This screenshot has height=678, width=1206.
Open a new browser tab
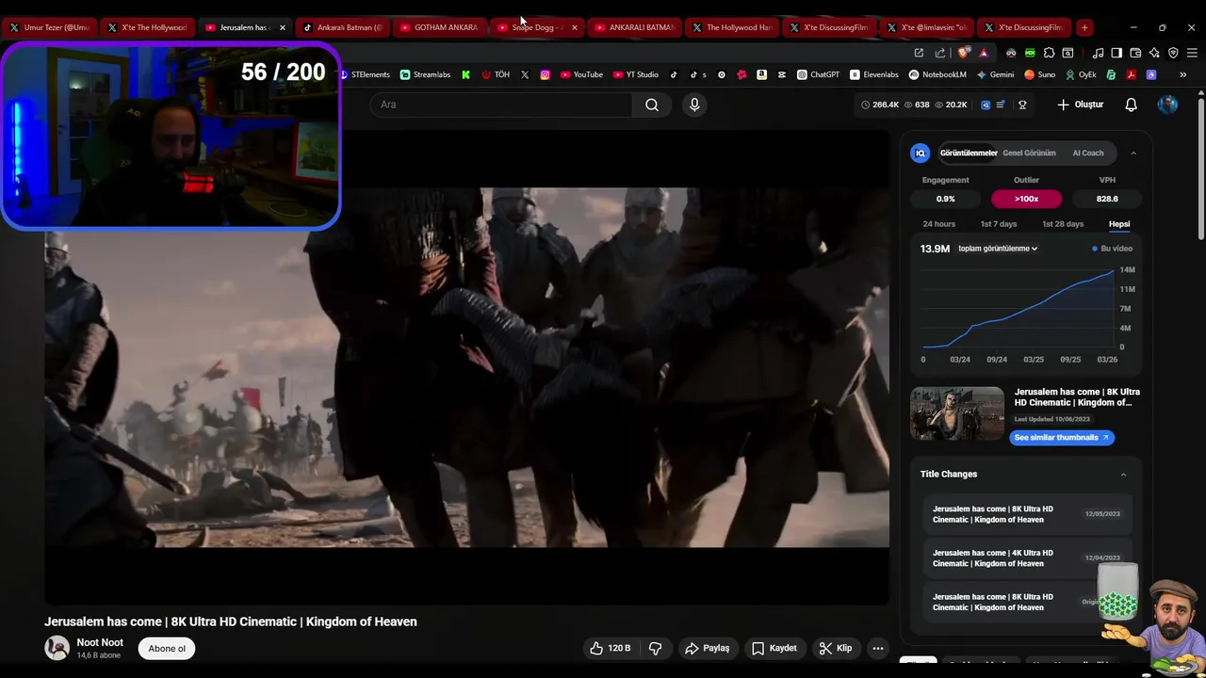tap(1084, 27)
